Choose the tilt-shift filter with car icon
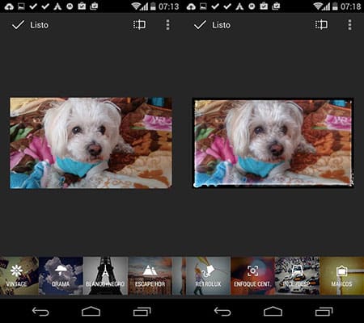 pos(297,276)
